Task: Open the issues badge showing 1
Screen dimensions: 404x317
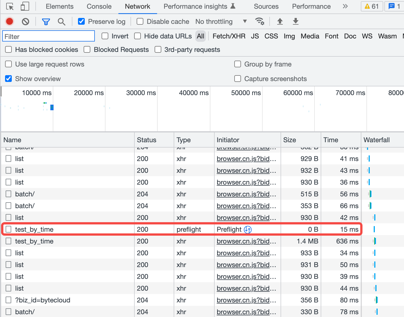Action: pos(394,6)
